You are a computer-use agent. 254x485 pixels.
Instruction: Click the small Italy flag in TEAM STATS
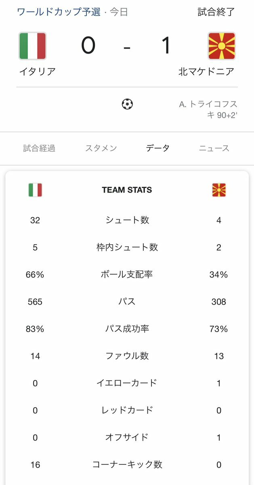coord(35,190)
